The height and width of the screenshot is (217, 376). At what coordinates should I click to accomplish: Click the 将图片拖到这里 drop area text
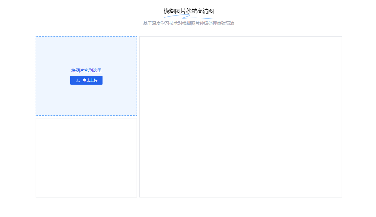(86, 70)
